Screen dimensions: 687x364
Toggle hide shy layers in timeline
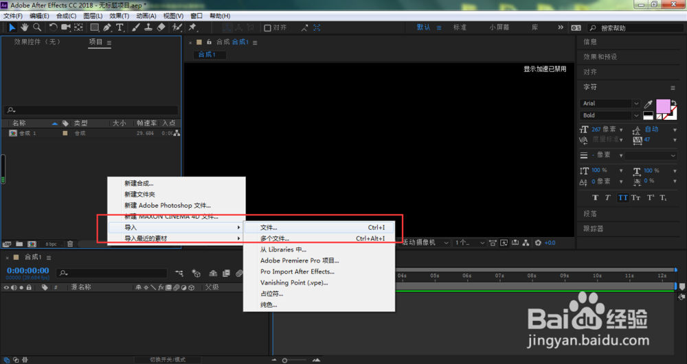[x=213, y=274]
